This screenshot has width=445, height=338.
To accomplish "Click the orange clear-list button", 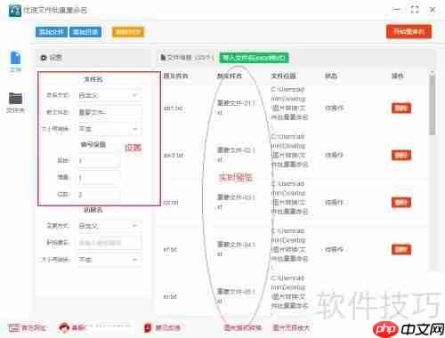I will click(128, 32).
